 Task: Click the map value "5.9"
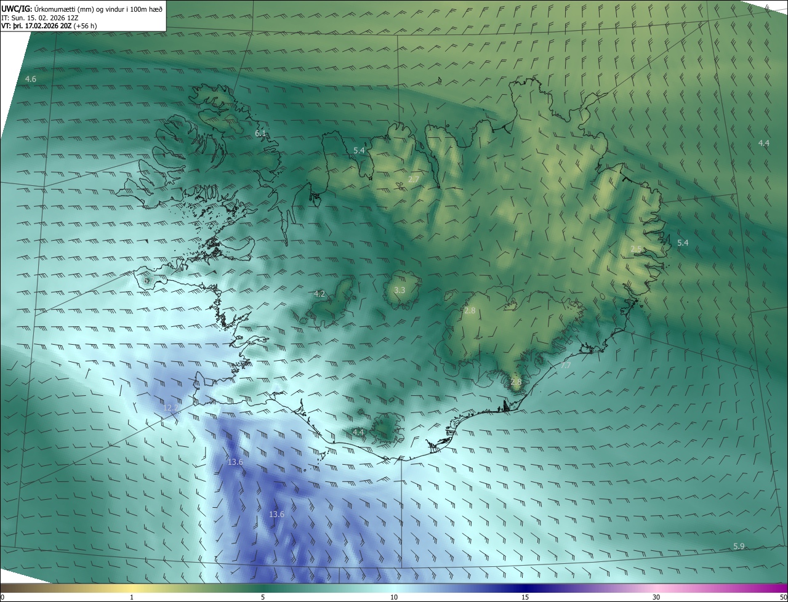click(739, 547)
